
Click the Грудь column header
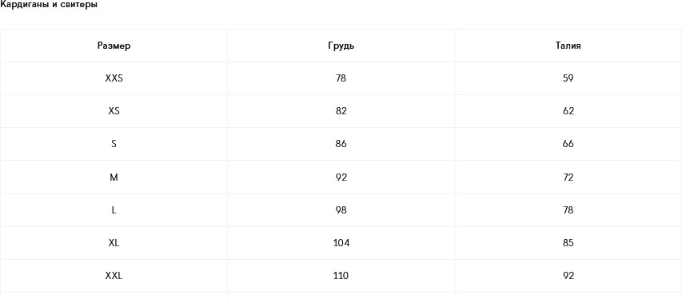341,46
